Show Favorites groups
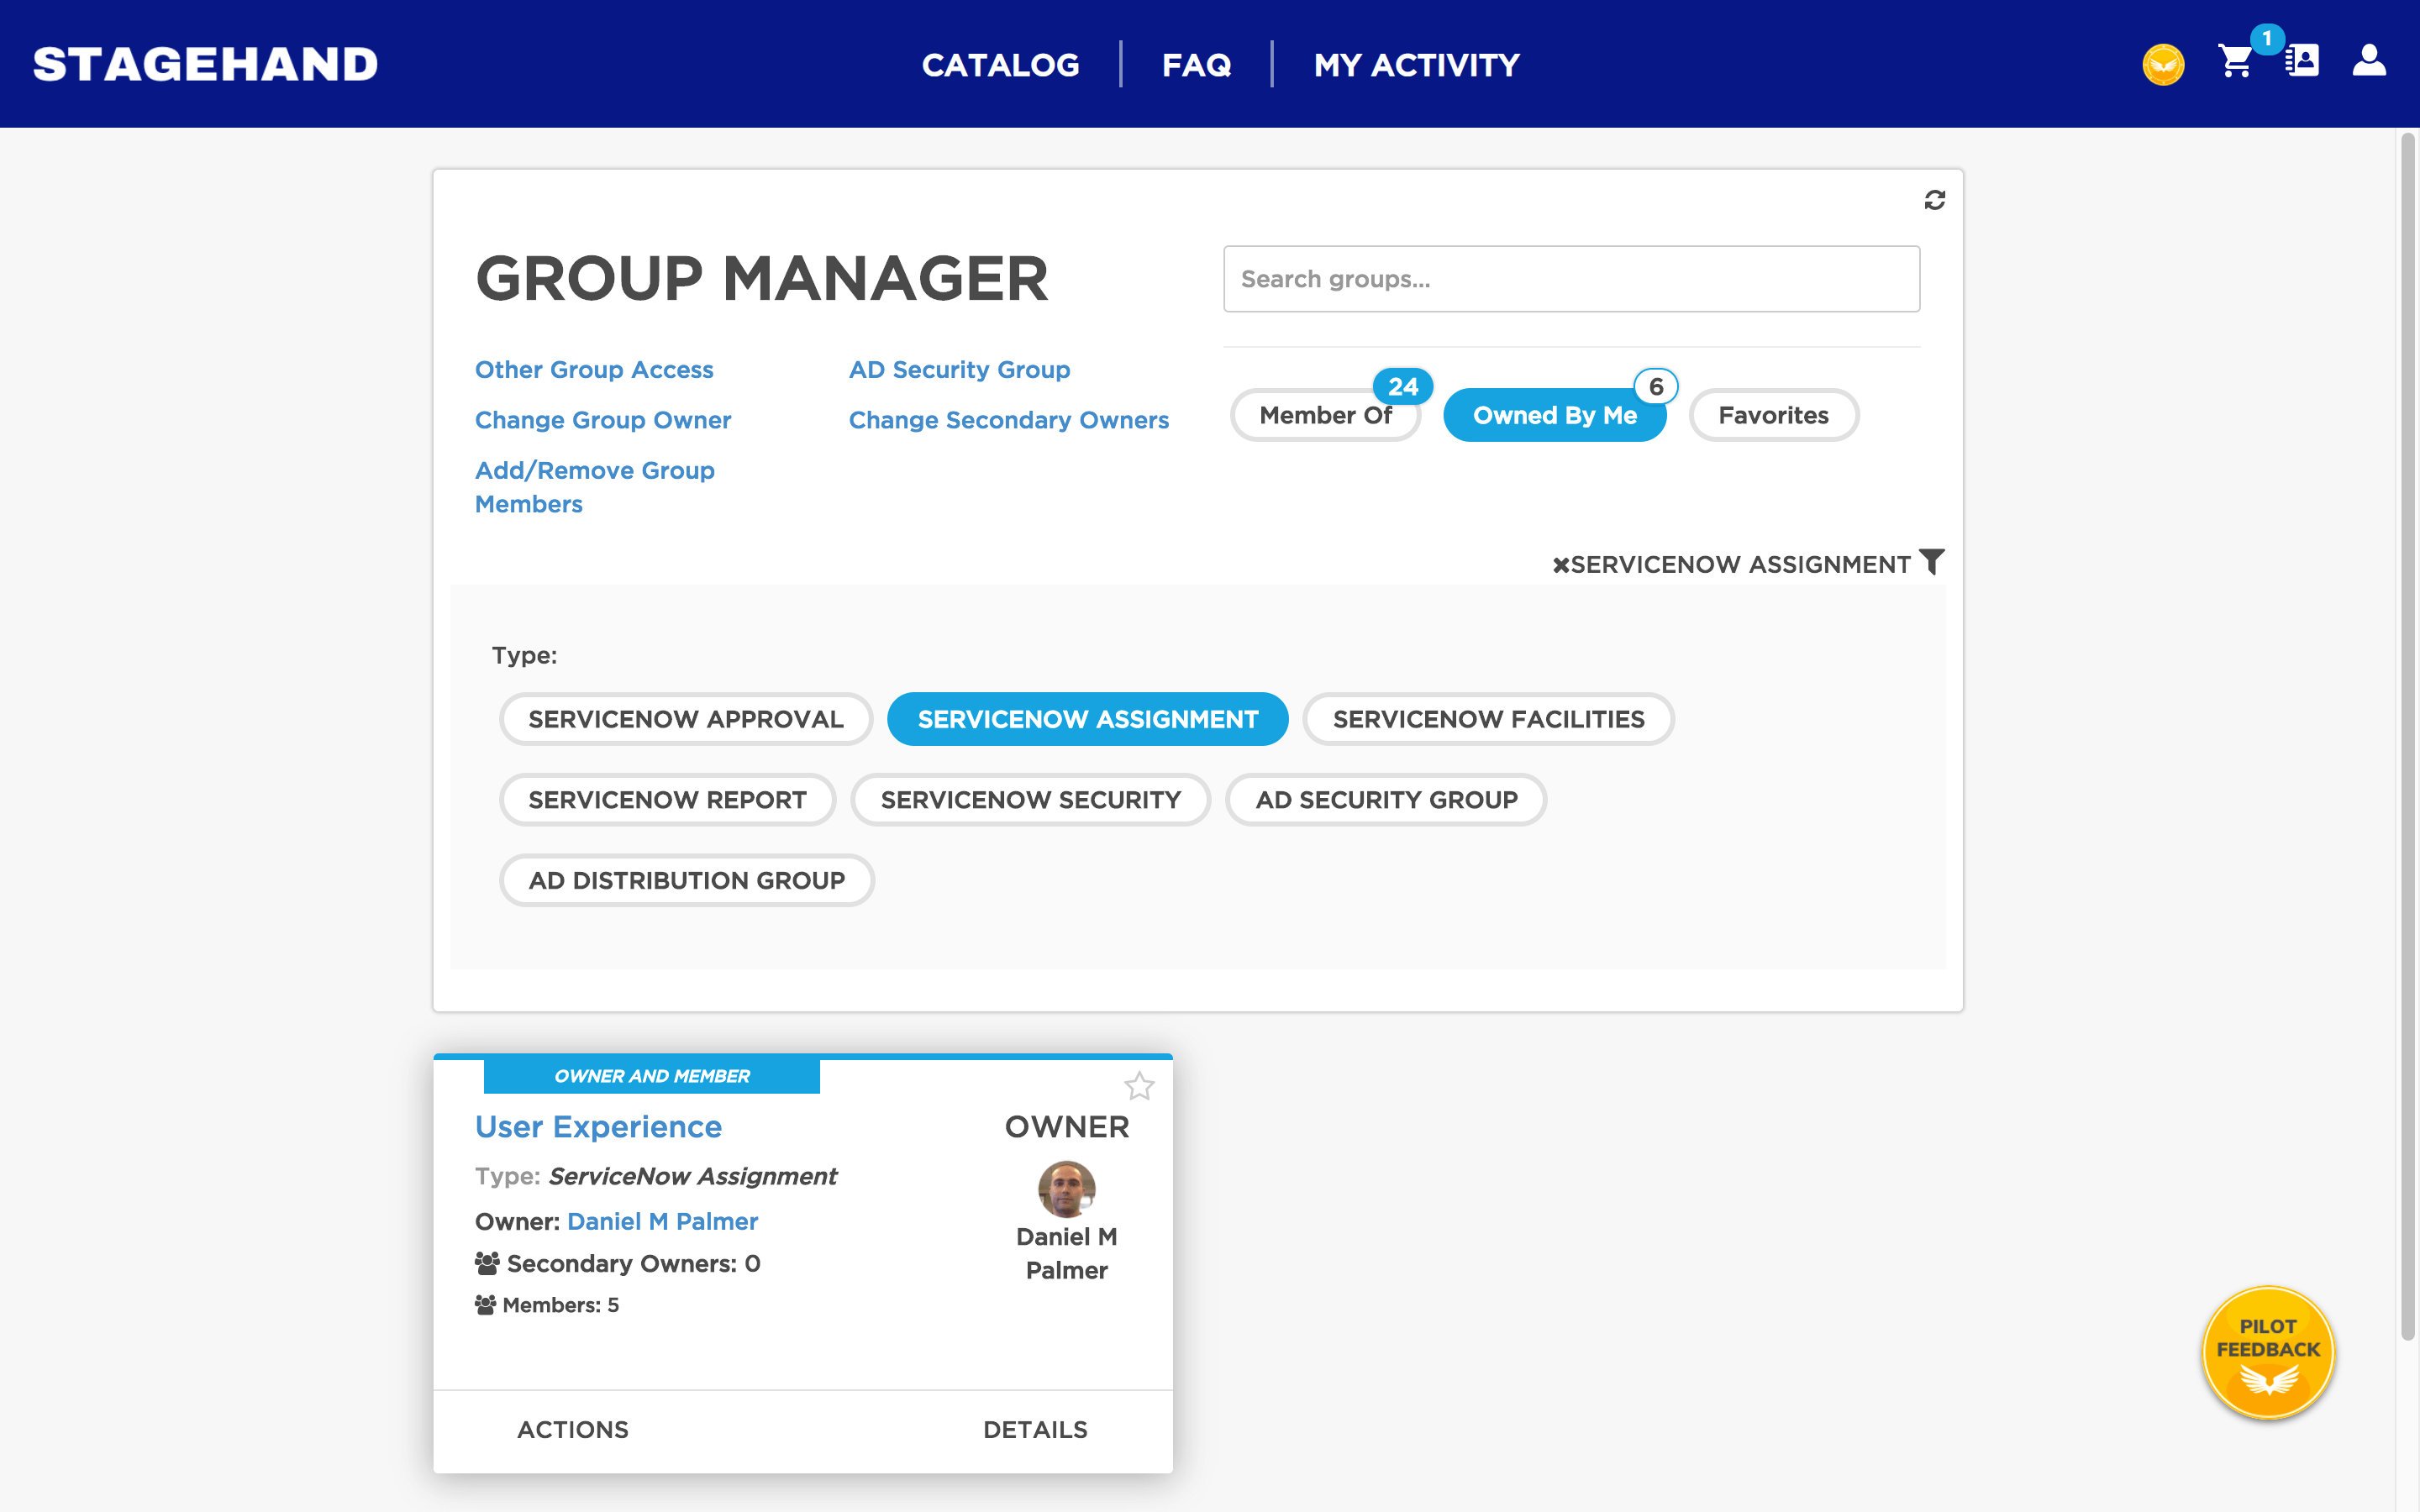 point(1773,415)
